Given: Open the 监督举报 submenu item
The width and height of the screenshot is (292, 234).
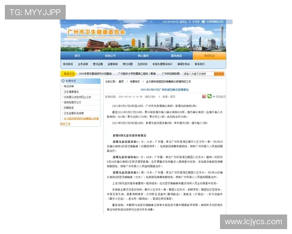Looking at the screenshot, I should (x=113, y=64).
